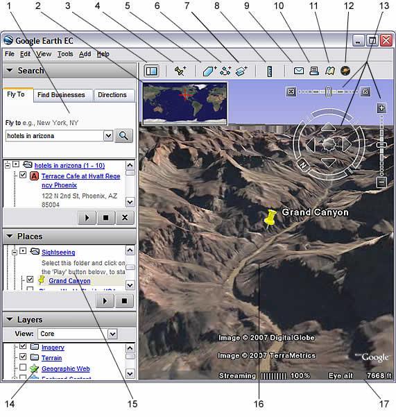Open the File menu
This screenshot has height=417, width=396.
coord(10,54)
